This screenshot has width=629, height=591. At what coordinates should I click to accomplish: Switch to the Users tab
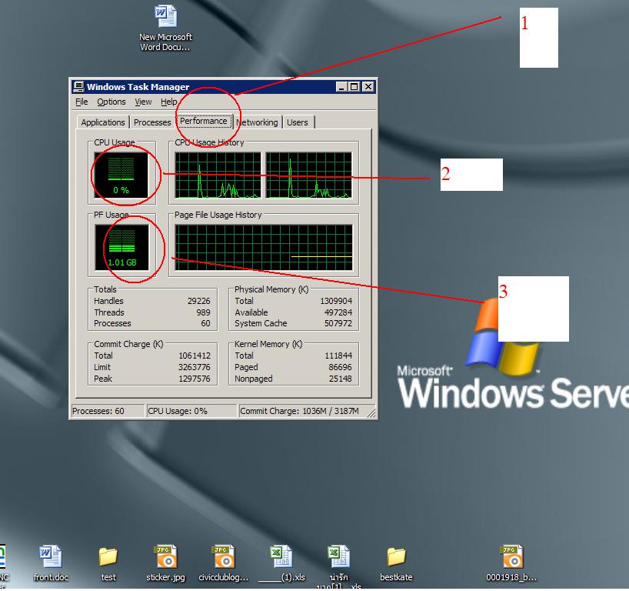point(298,122)
